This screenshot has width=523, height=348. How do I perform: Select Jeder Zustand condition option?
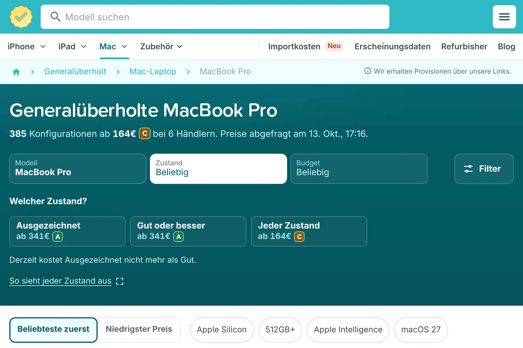point(309,231)
